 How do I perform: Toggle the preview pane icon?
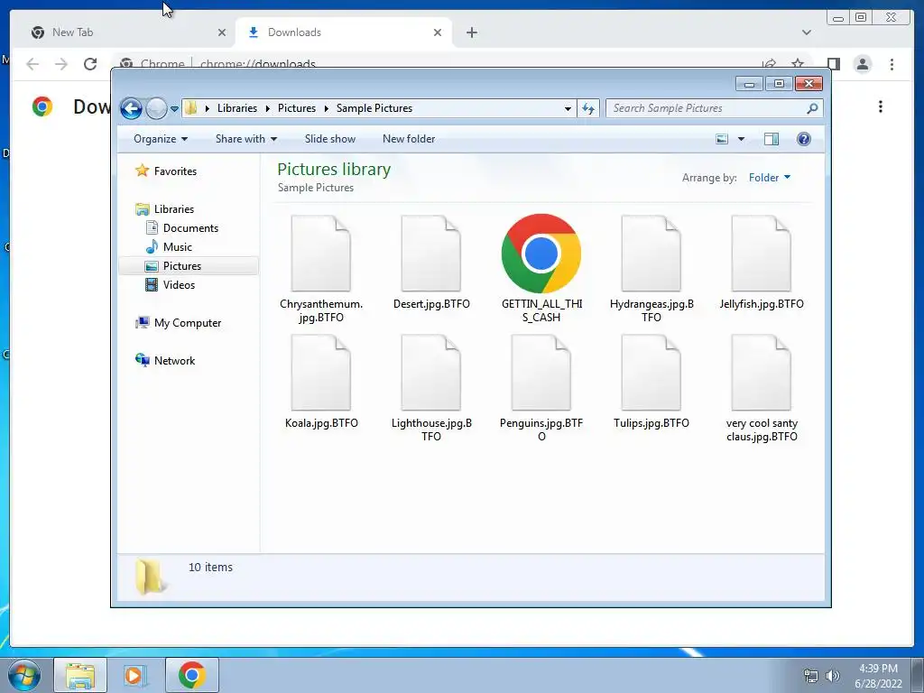[x=772, y=139]
